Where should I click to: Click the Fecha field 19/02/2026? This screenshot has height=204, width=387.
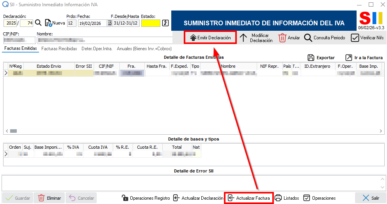(x=92, y=23)
